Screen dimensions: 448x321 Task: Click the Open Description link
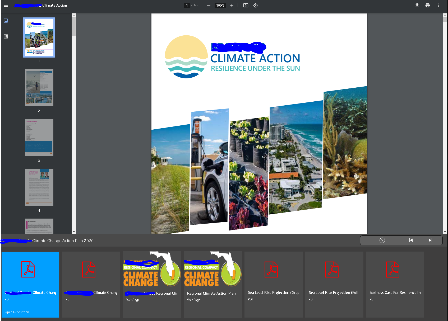[17, 312]
